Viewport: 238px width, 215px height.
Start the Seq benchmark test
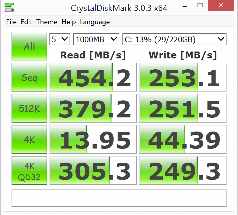tap(29, 77)
